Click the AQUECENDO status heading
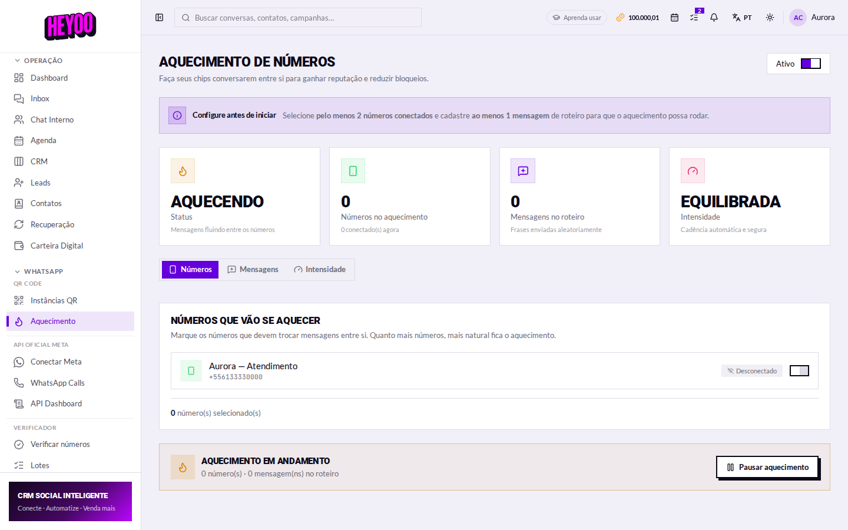 217,202
